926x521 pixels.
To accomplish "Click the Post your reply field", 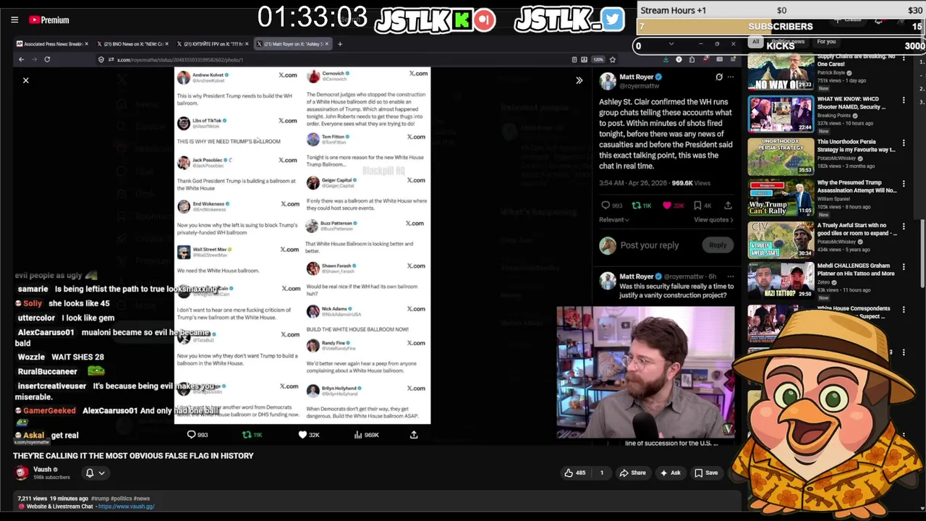I will point(649,245).
